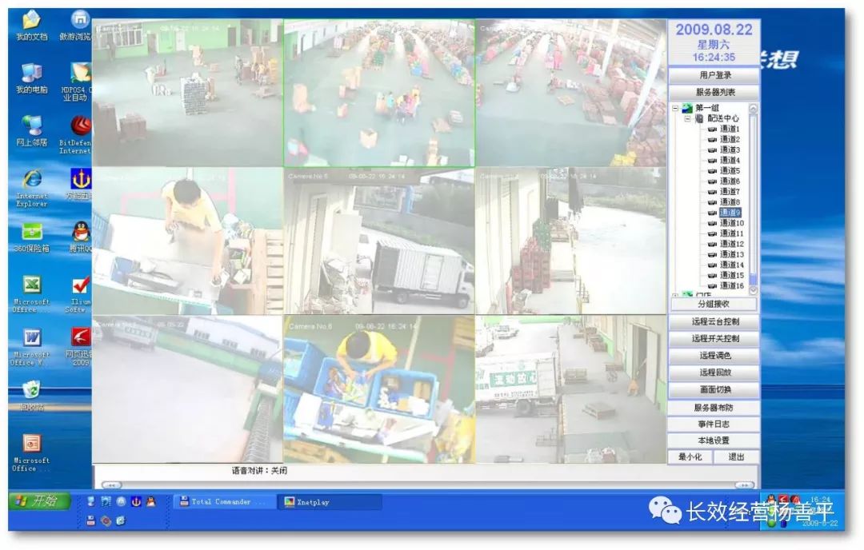Open 远程回放 remote playback

[714, 373]
